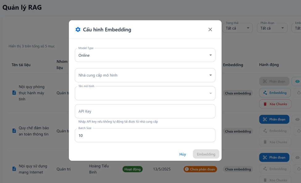Click the blue Embedding button in first row
Screen dimensions: 301x183
pyautogui.click(x=275, y=93)
